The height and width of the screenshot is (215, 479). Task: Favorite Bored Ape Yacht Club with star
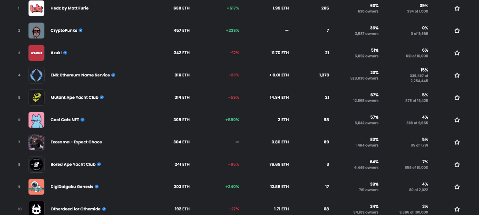(x=457, y=164)
